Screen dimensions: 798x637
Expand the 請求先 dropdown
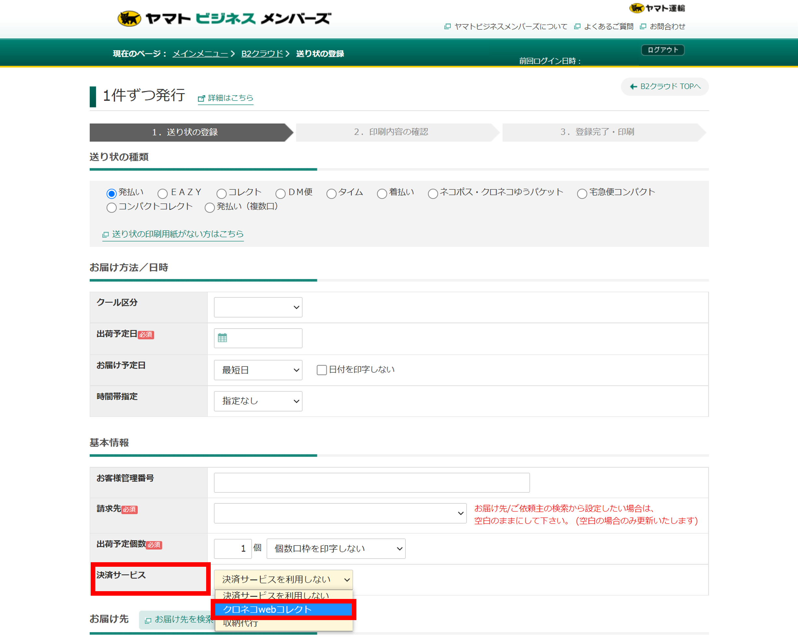[x=339, y=513]
